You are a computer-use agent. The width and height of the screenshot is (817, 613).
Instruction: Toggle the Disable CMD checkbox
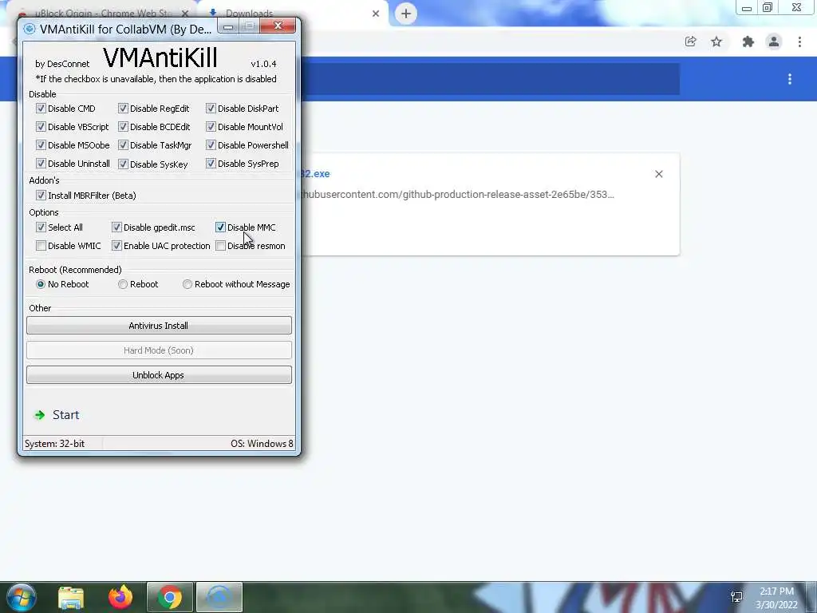point(41,109)
